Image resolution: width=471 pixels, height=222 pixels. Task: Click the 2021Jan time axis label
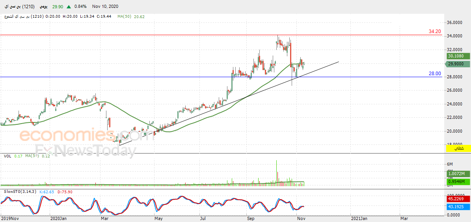tap(359, 219)
